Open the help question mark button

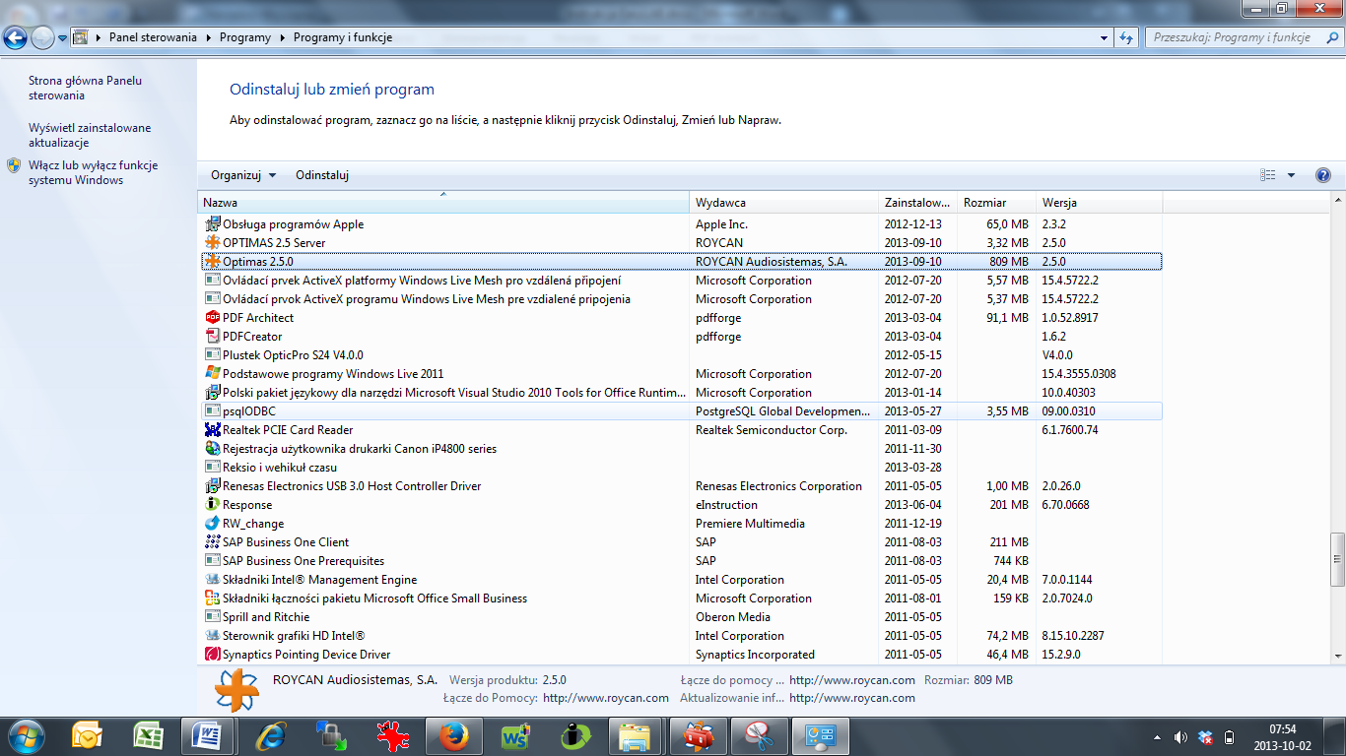click(1323, 175)
